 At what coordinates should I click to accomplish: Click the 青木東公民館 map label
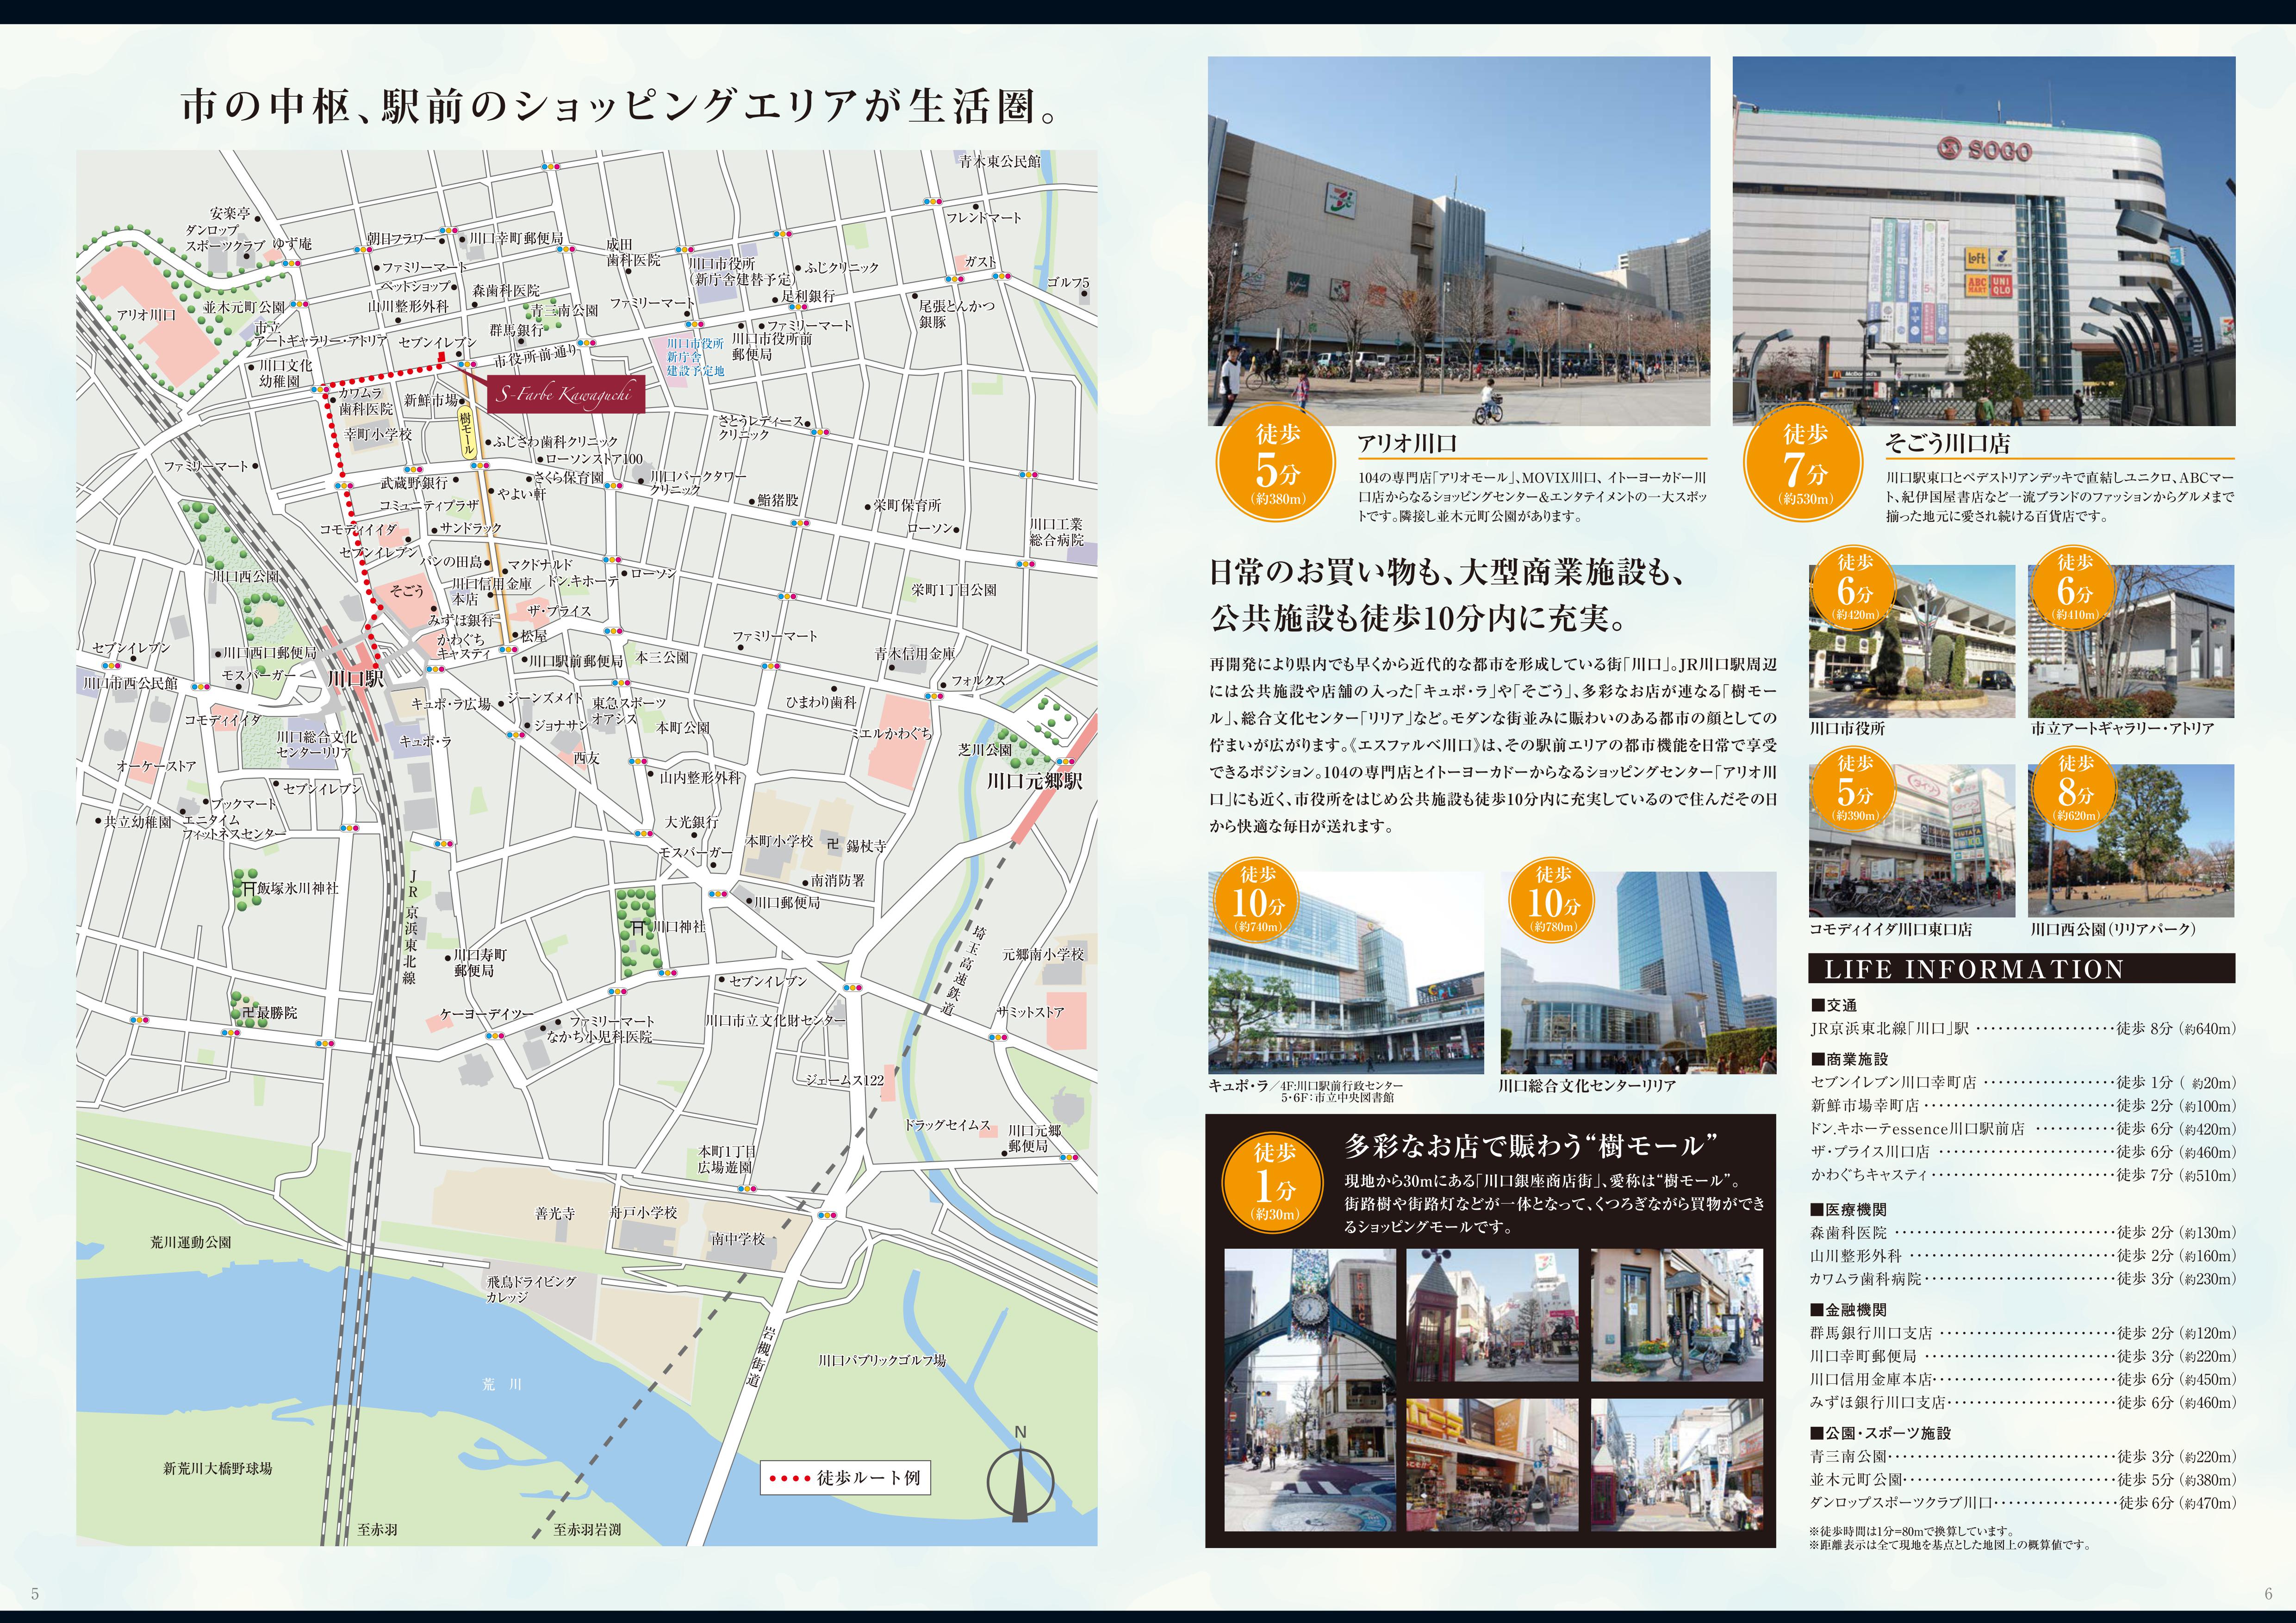click(1000, 161)
